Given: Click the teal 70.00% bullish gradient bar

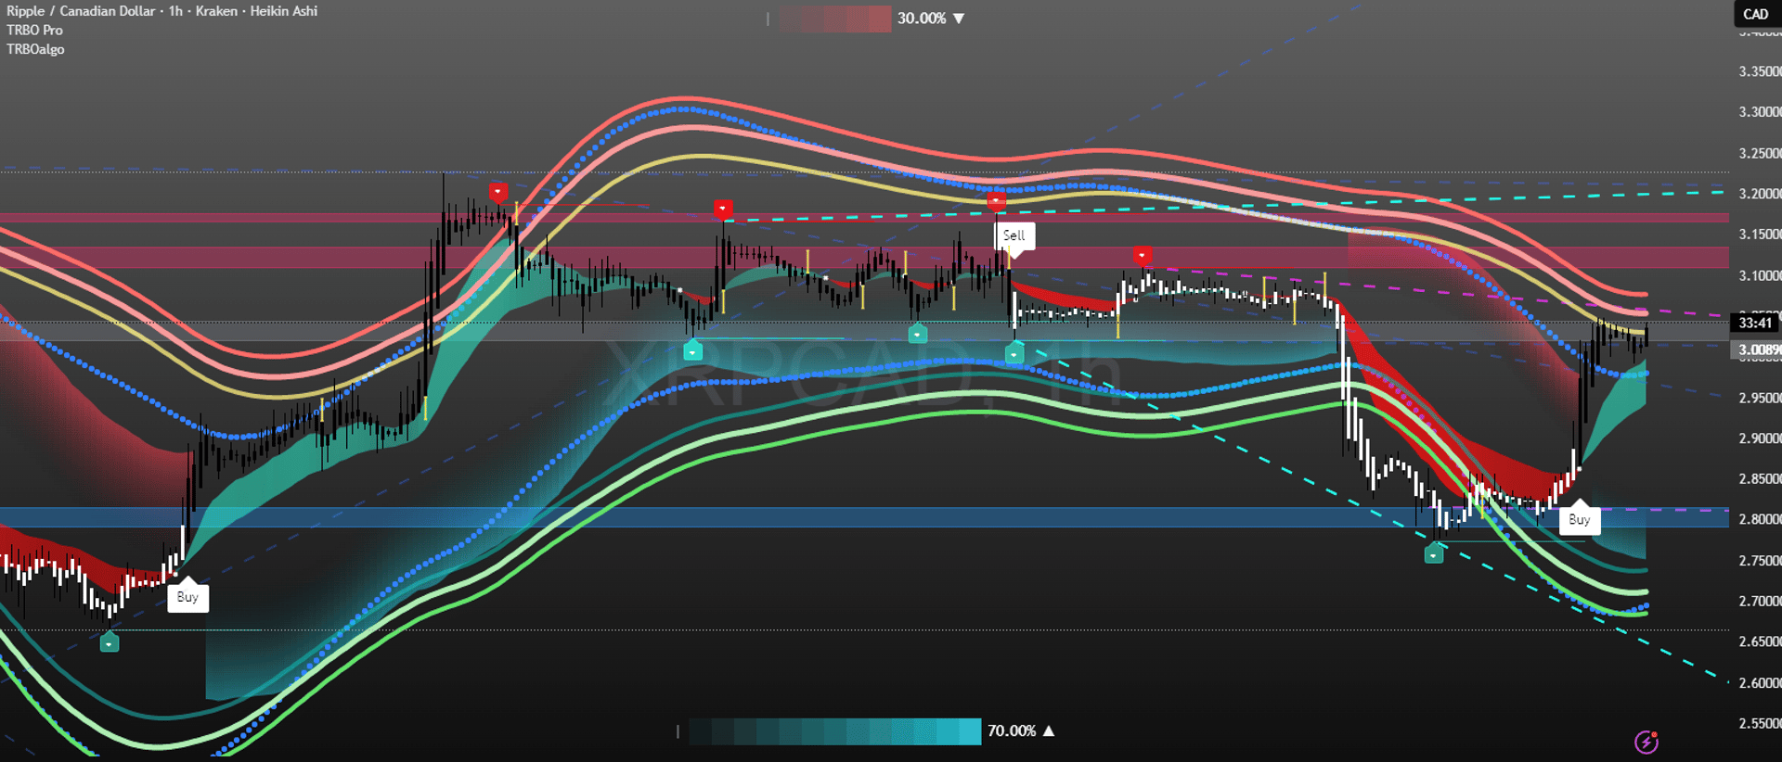Looking at the screenshot, I should pos(834,731).
